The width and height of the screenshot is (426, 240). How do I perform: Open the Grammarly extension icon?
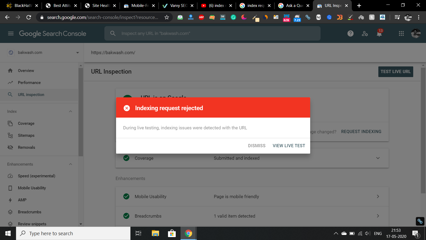(233, 17)
